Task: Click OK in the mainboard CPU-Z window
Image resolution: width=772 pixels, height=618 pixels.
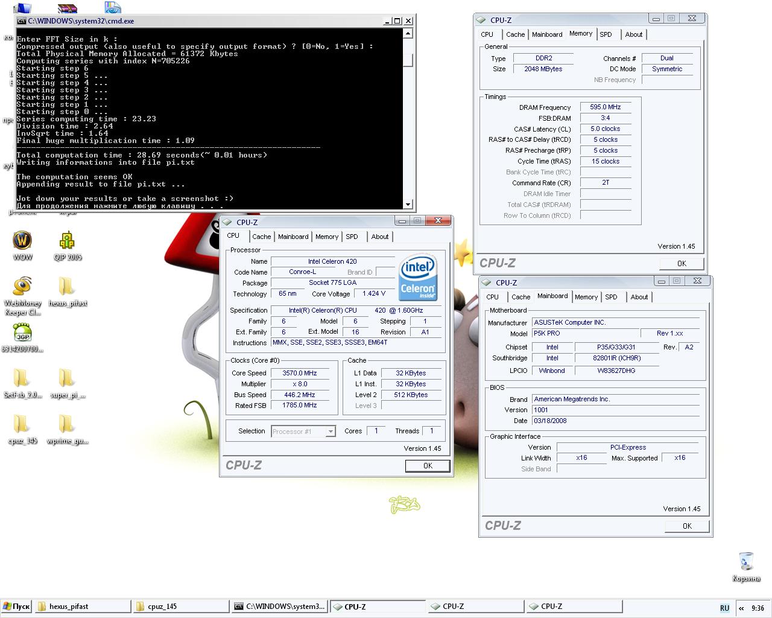Action: click(687, 526)
